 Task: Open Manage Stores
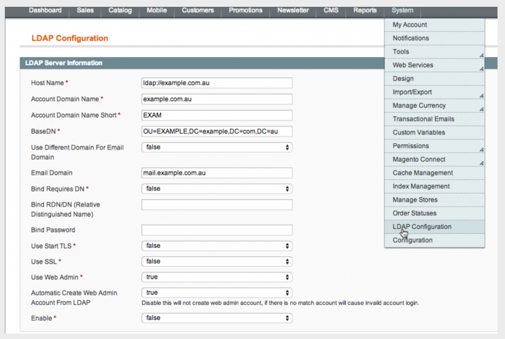click(434, 200)
